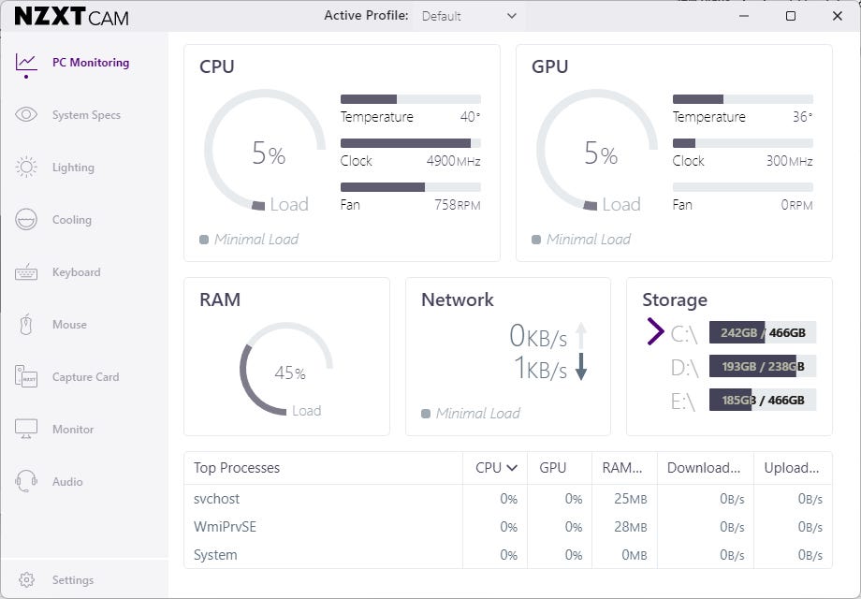Maximize the NZXT CAM window
This screenshot has width=861, height=599.
pos(791,16)
